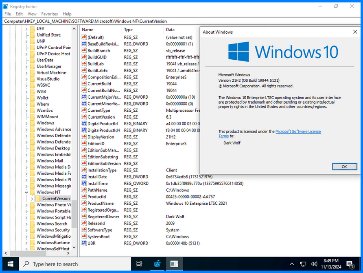
Task: Click the CurrentVersion folder icon in tree
Action: click(38, 198)
